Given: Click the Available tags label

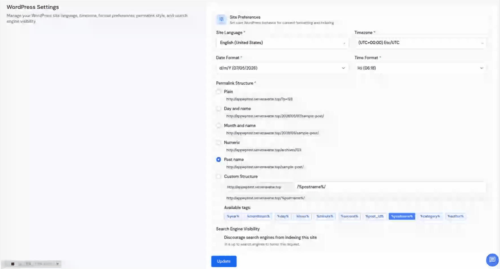Looking at the screenshot, I should (x=237, y=208).
